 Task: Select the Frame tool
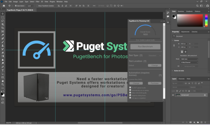pyautogui.click(x=2, y=31)
